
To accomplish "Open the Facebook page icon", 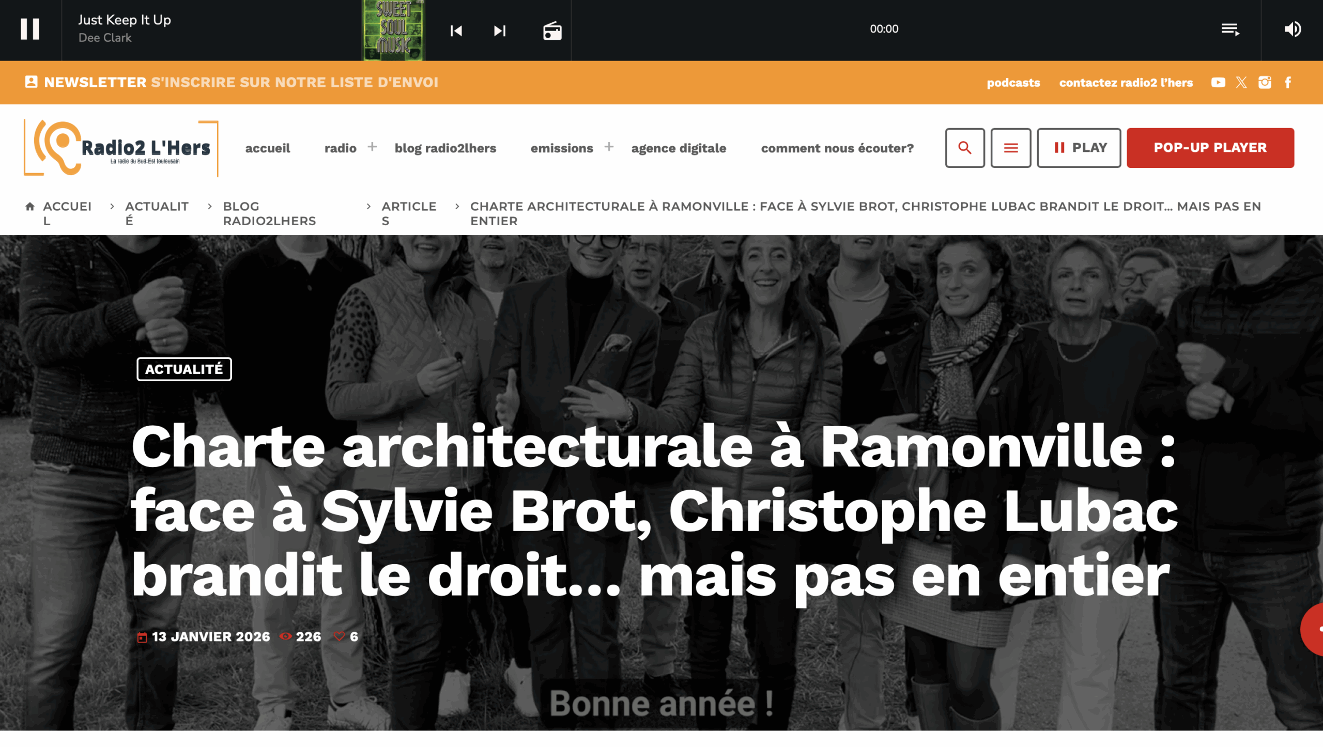I will 1288,83.
